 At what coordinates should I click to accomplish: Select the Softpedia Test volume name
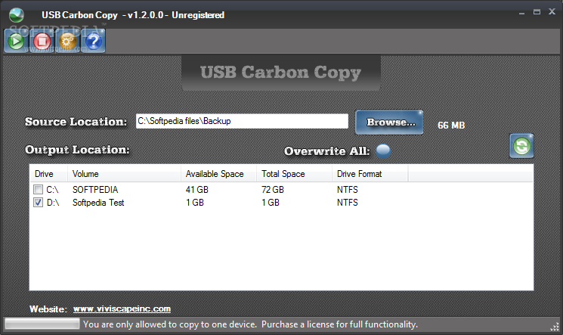[x=98, y=203]
